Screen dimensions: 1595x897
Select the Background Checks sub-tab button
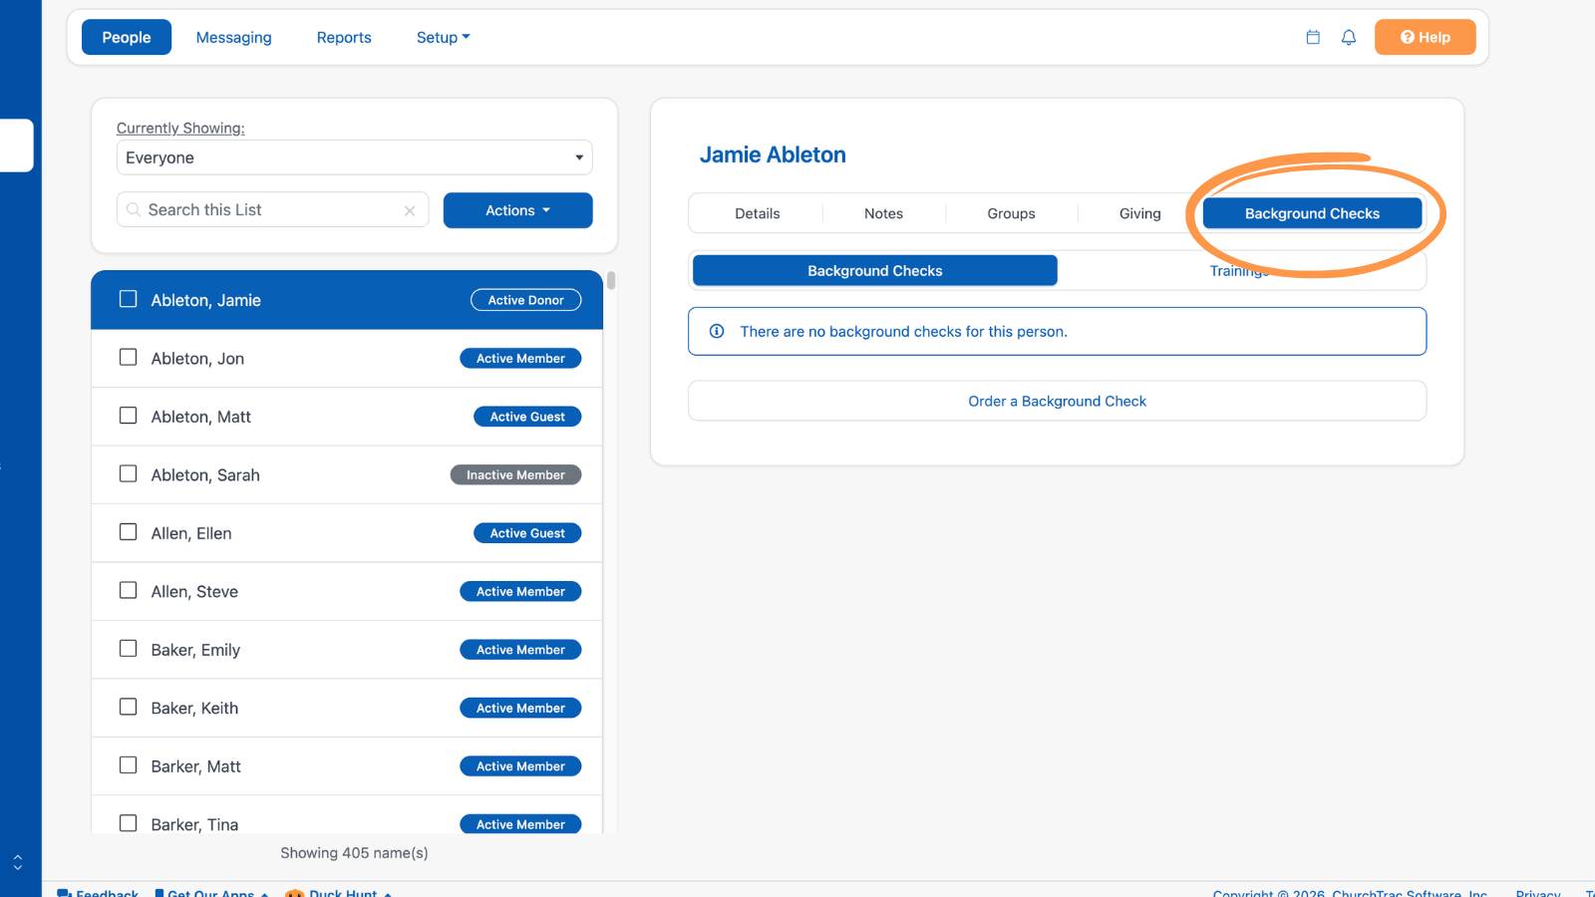tap(875, 271)
